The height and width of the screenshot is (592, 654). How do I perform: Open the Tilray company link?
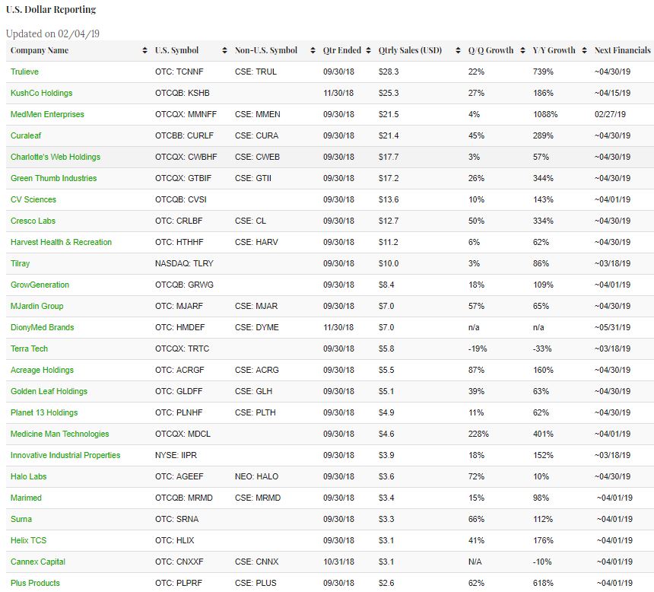click(21, 263)
